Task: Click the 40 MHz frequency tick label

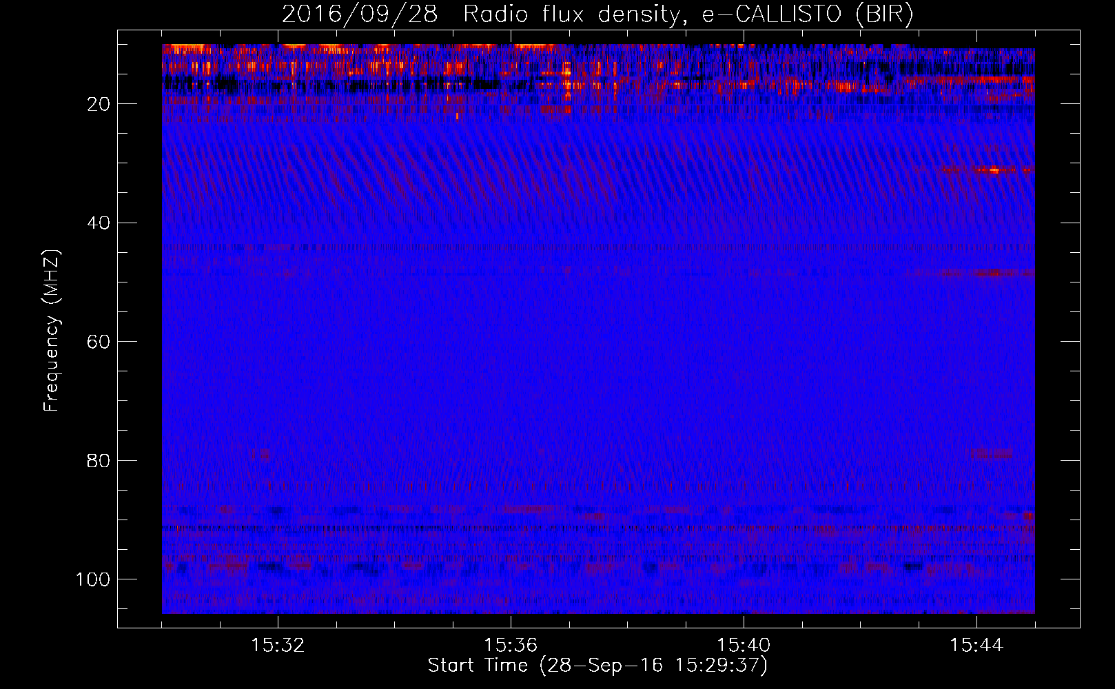Action: click(99, 223)
